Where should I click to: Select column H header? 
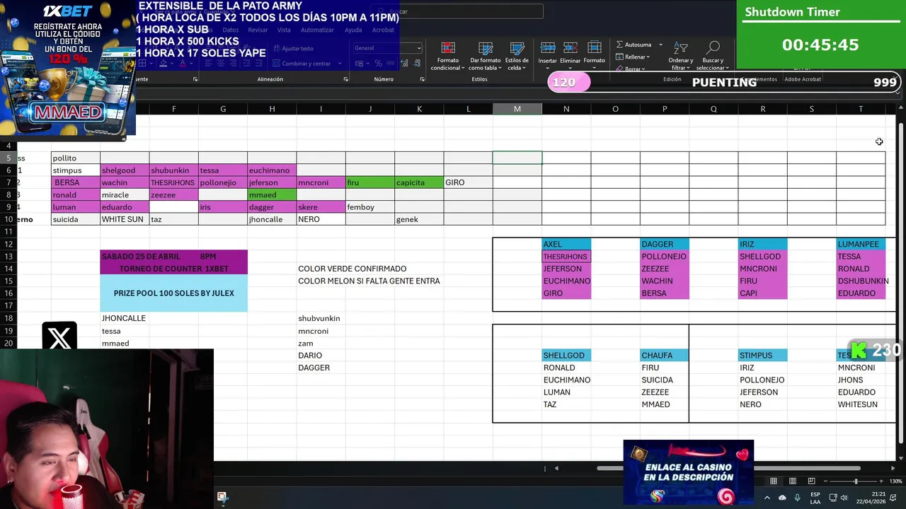click(272, 109)
